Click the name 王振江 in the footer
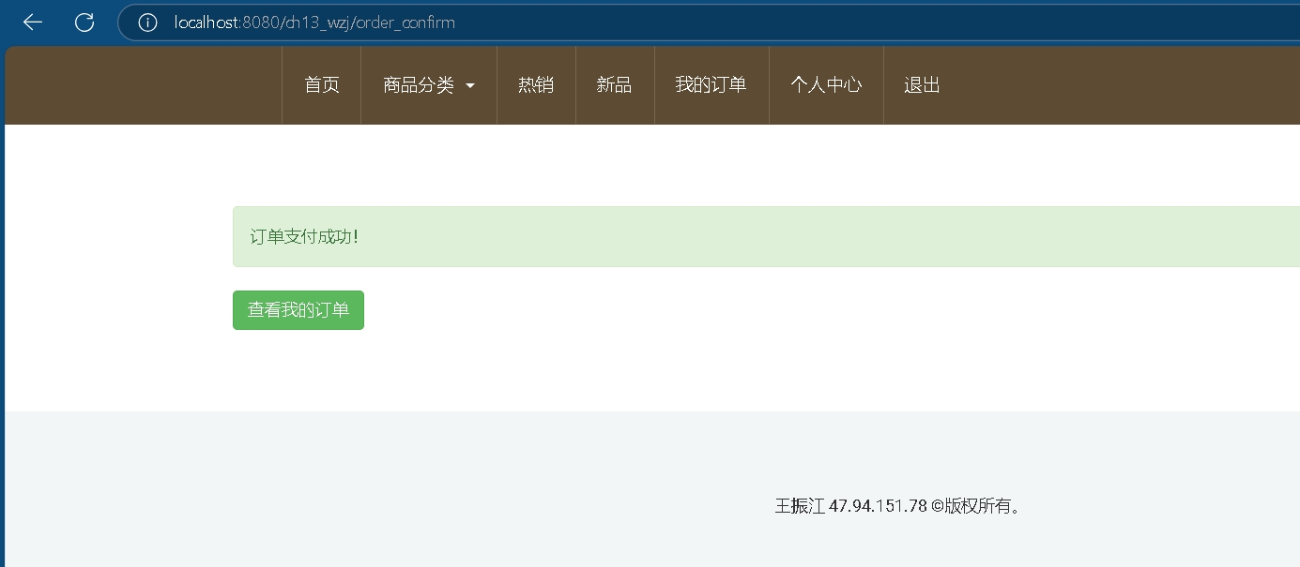Screen dimensions: 1300x567 click(800, 506)
